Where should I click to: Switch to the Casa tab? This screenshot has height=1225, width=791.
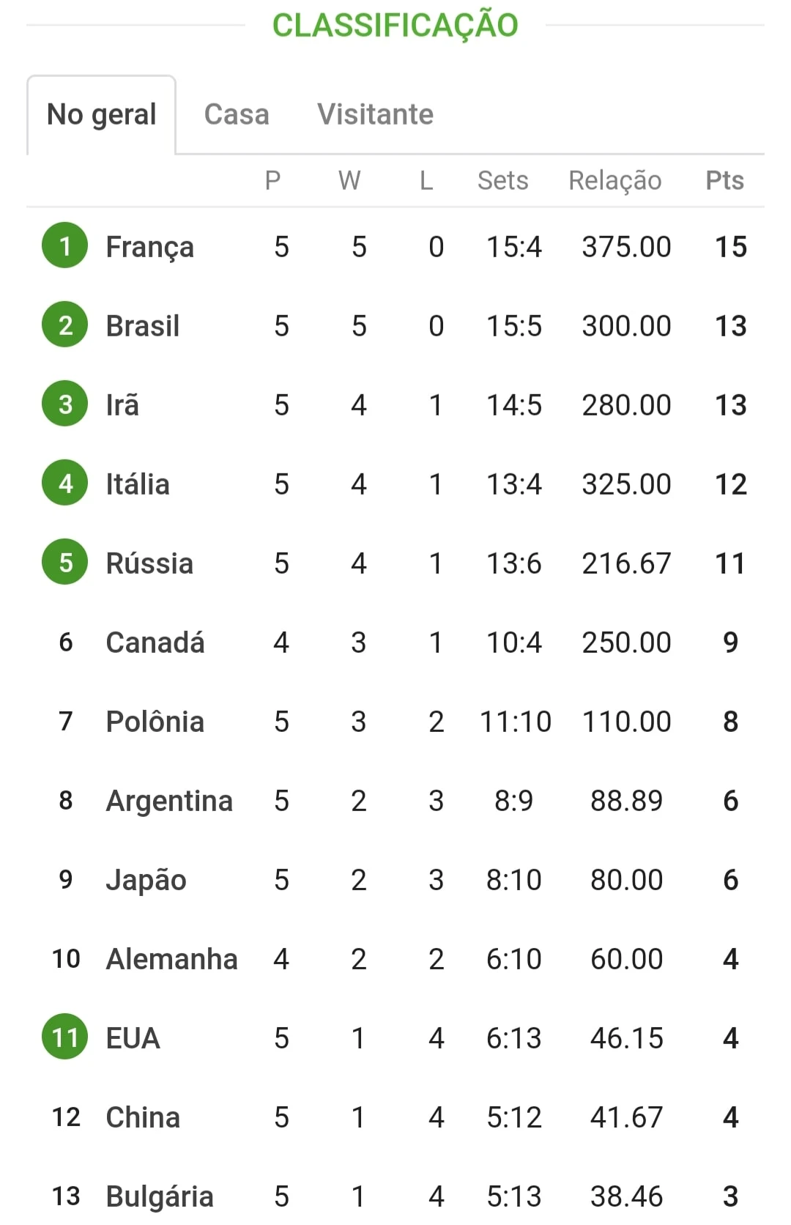(x=237, y=114)
